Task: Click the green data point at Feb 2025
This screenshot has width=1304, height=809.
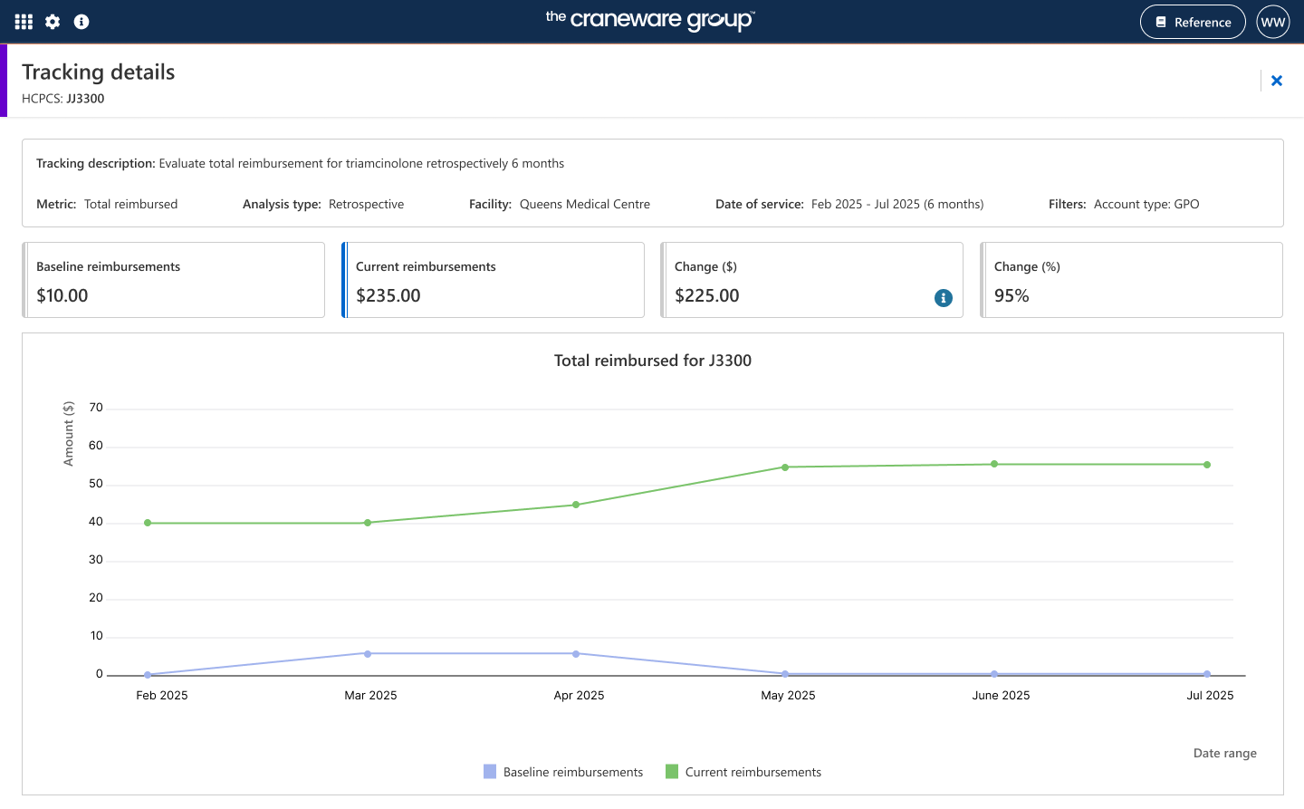Action: coord(148,523)
